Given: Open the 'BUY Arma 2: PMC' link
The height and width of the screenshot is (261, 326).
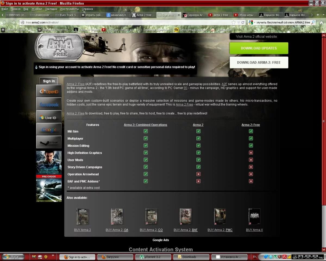Looking at the screenshot, I should point(220,230).
